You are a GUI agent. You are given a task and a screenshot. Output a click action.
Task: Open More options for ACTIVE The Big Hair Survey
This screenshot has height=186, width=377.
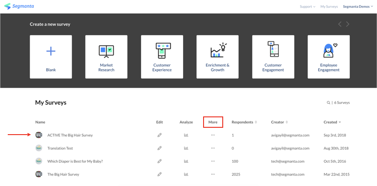tap(213, 135)
